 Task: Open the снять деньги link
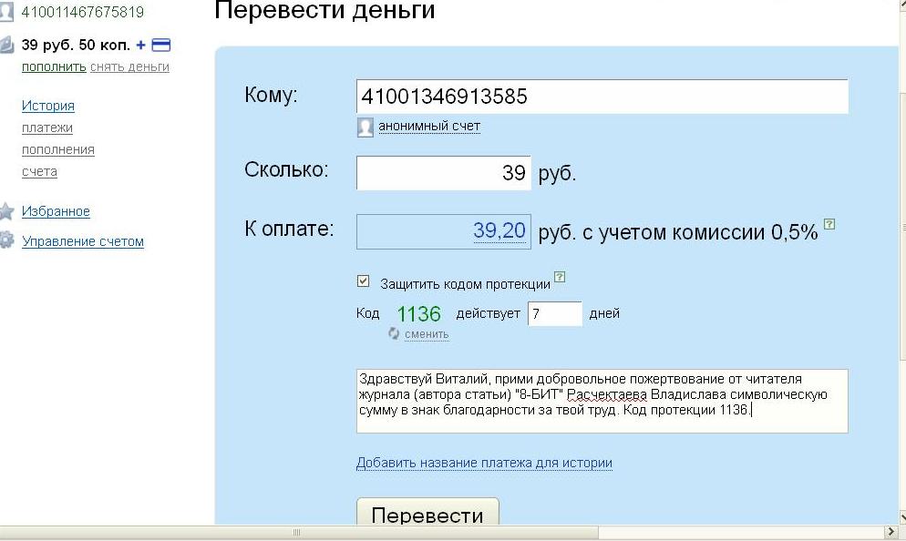tap(129, 67)
